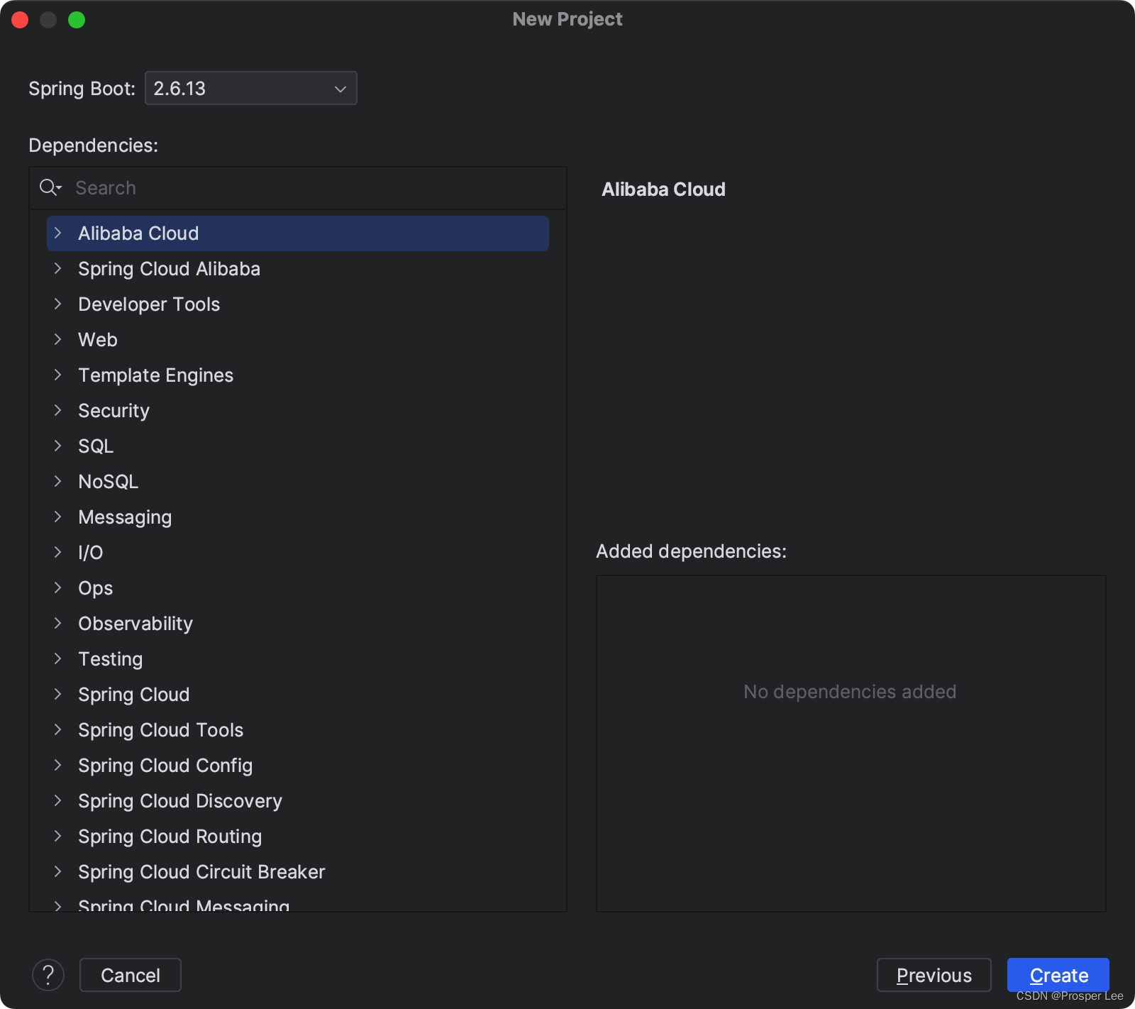Close the New Project dialog window
This screenshot has width=1135, height=1009.
tap(20, 20)
